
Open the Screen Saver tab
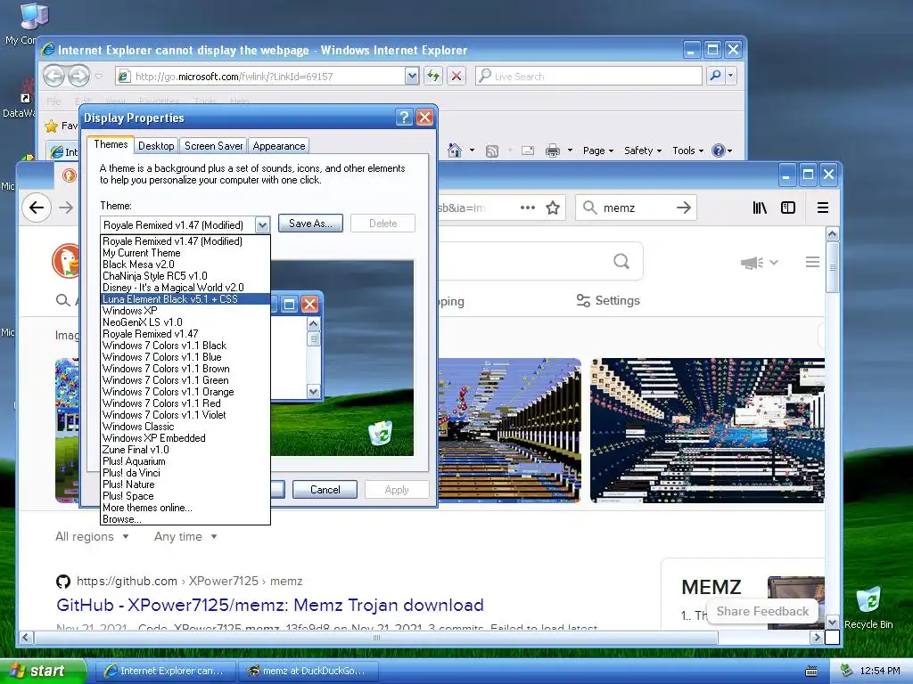213,146
